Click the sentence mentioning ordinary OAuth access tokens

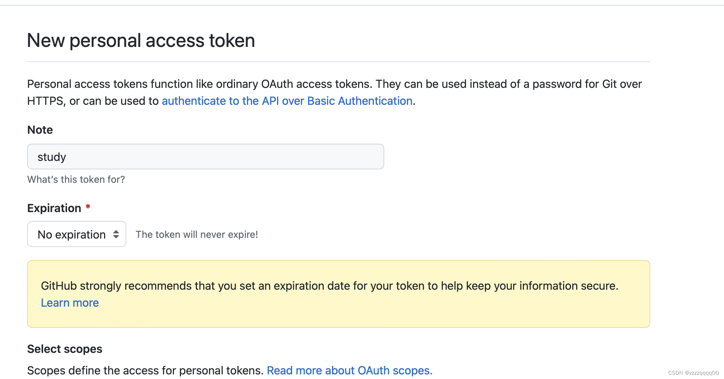coord(199,84)
